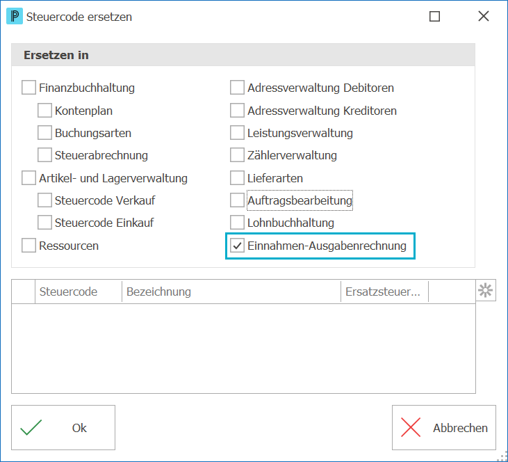This screenshot has width=508, height=462.
Task: Close the Steuercode ersetzen dialog
Action: 484,16
